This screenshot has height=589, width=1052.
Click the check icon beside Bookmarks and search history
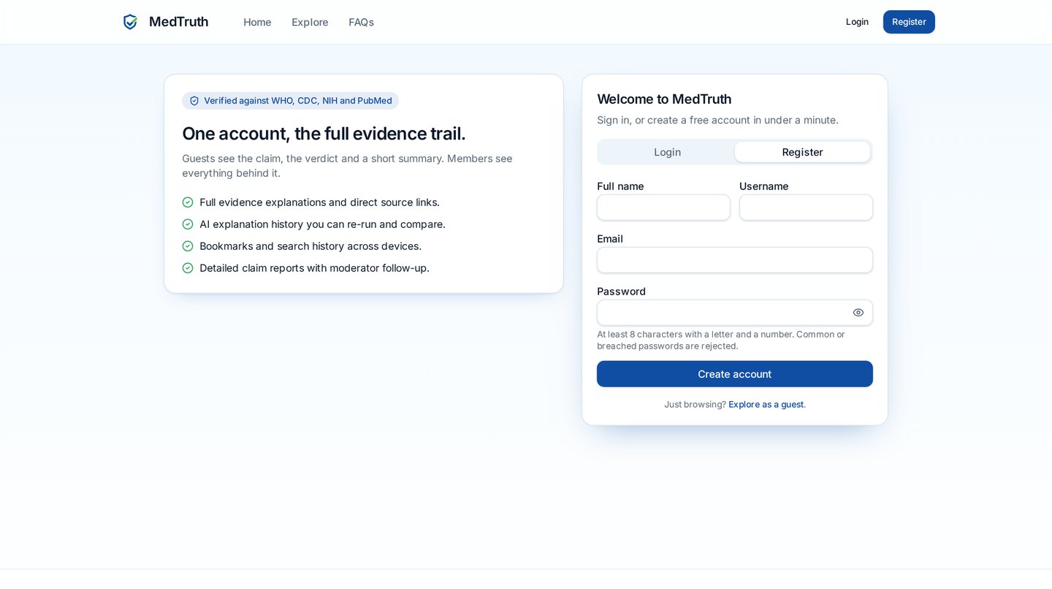click(x=188, y=246)
